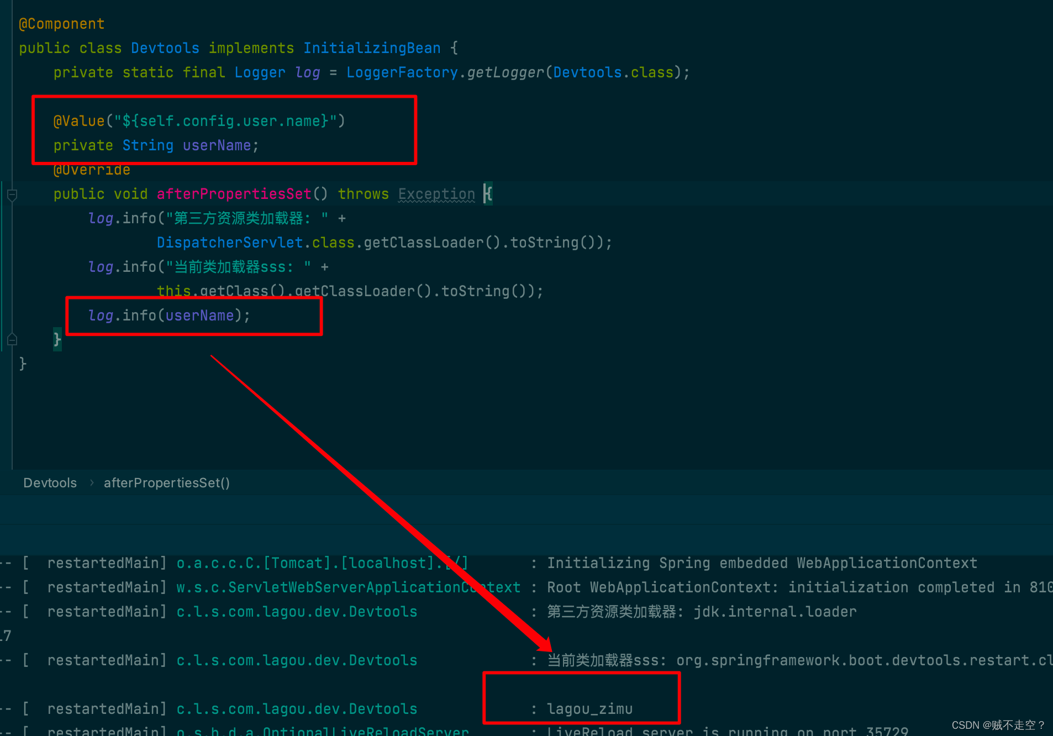Image resolution: width=1053 pixels, height=736 pixels.
Task: Click Devtools.class argument in getLogger
Action: point(613,72)
